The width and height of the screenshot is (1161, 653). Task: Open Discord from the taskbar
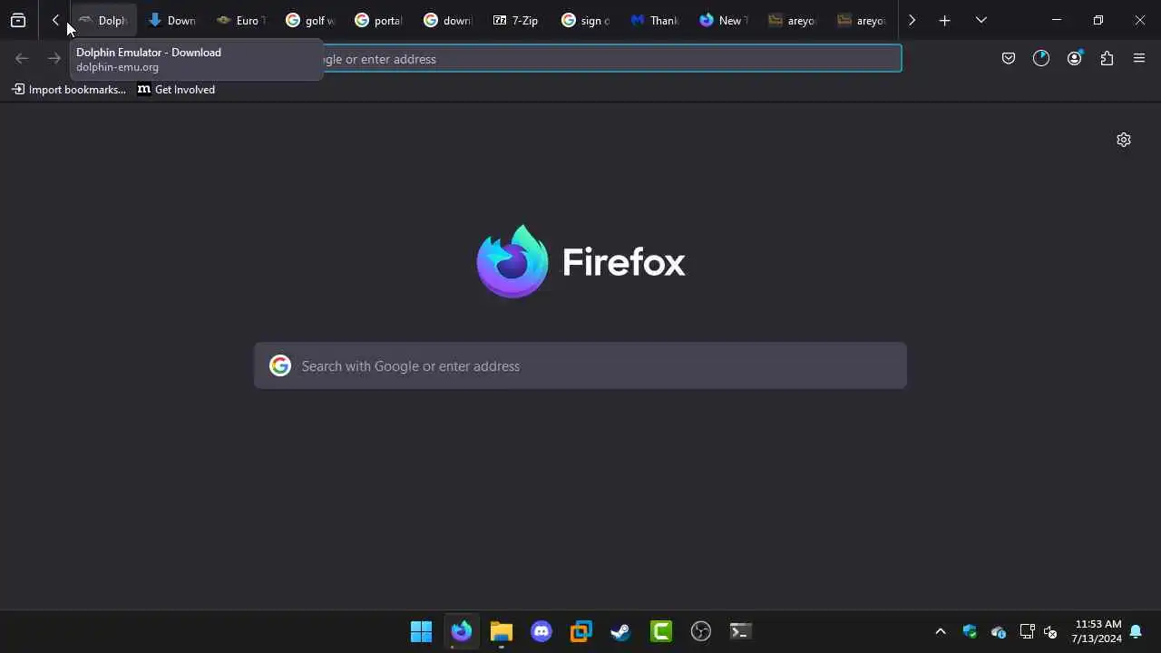coord(541,631)
